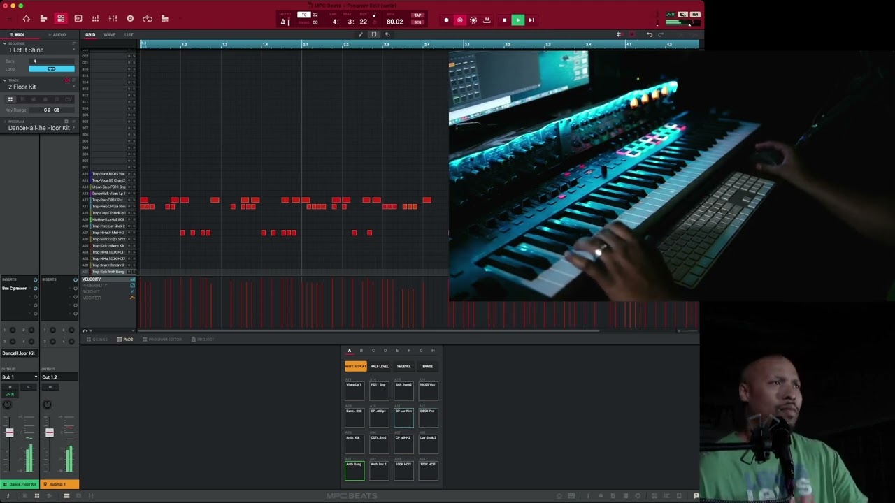Click the 16 LEVEL button
The width and height of the screenshot is (895, 503).
click(403, 366)
